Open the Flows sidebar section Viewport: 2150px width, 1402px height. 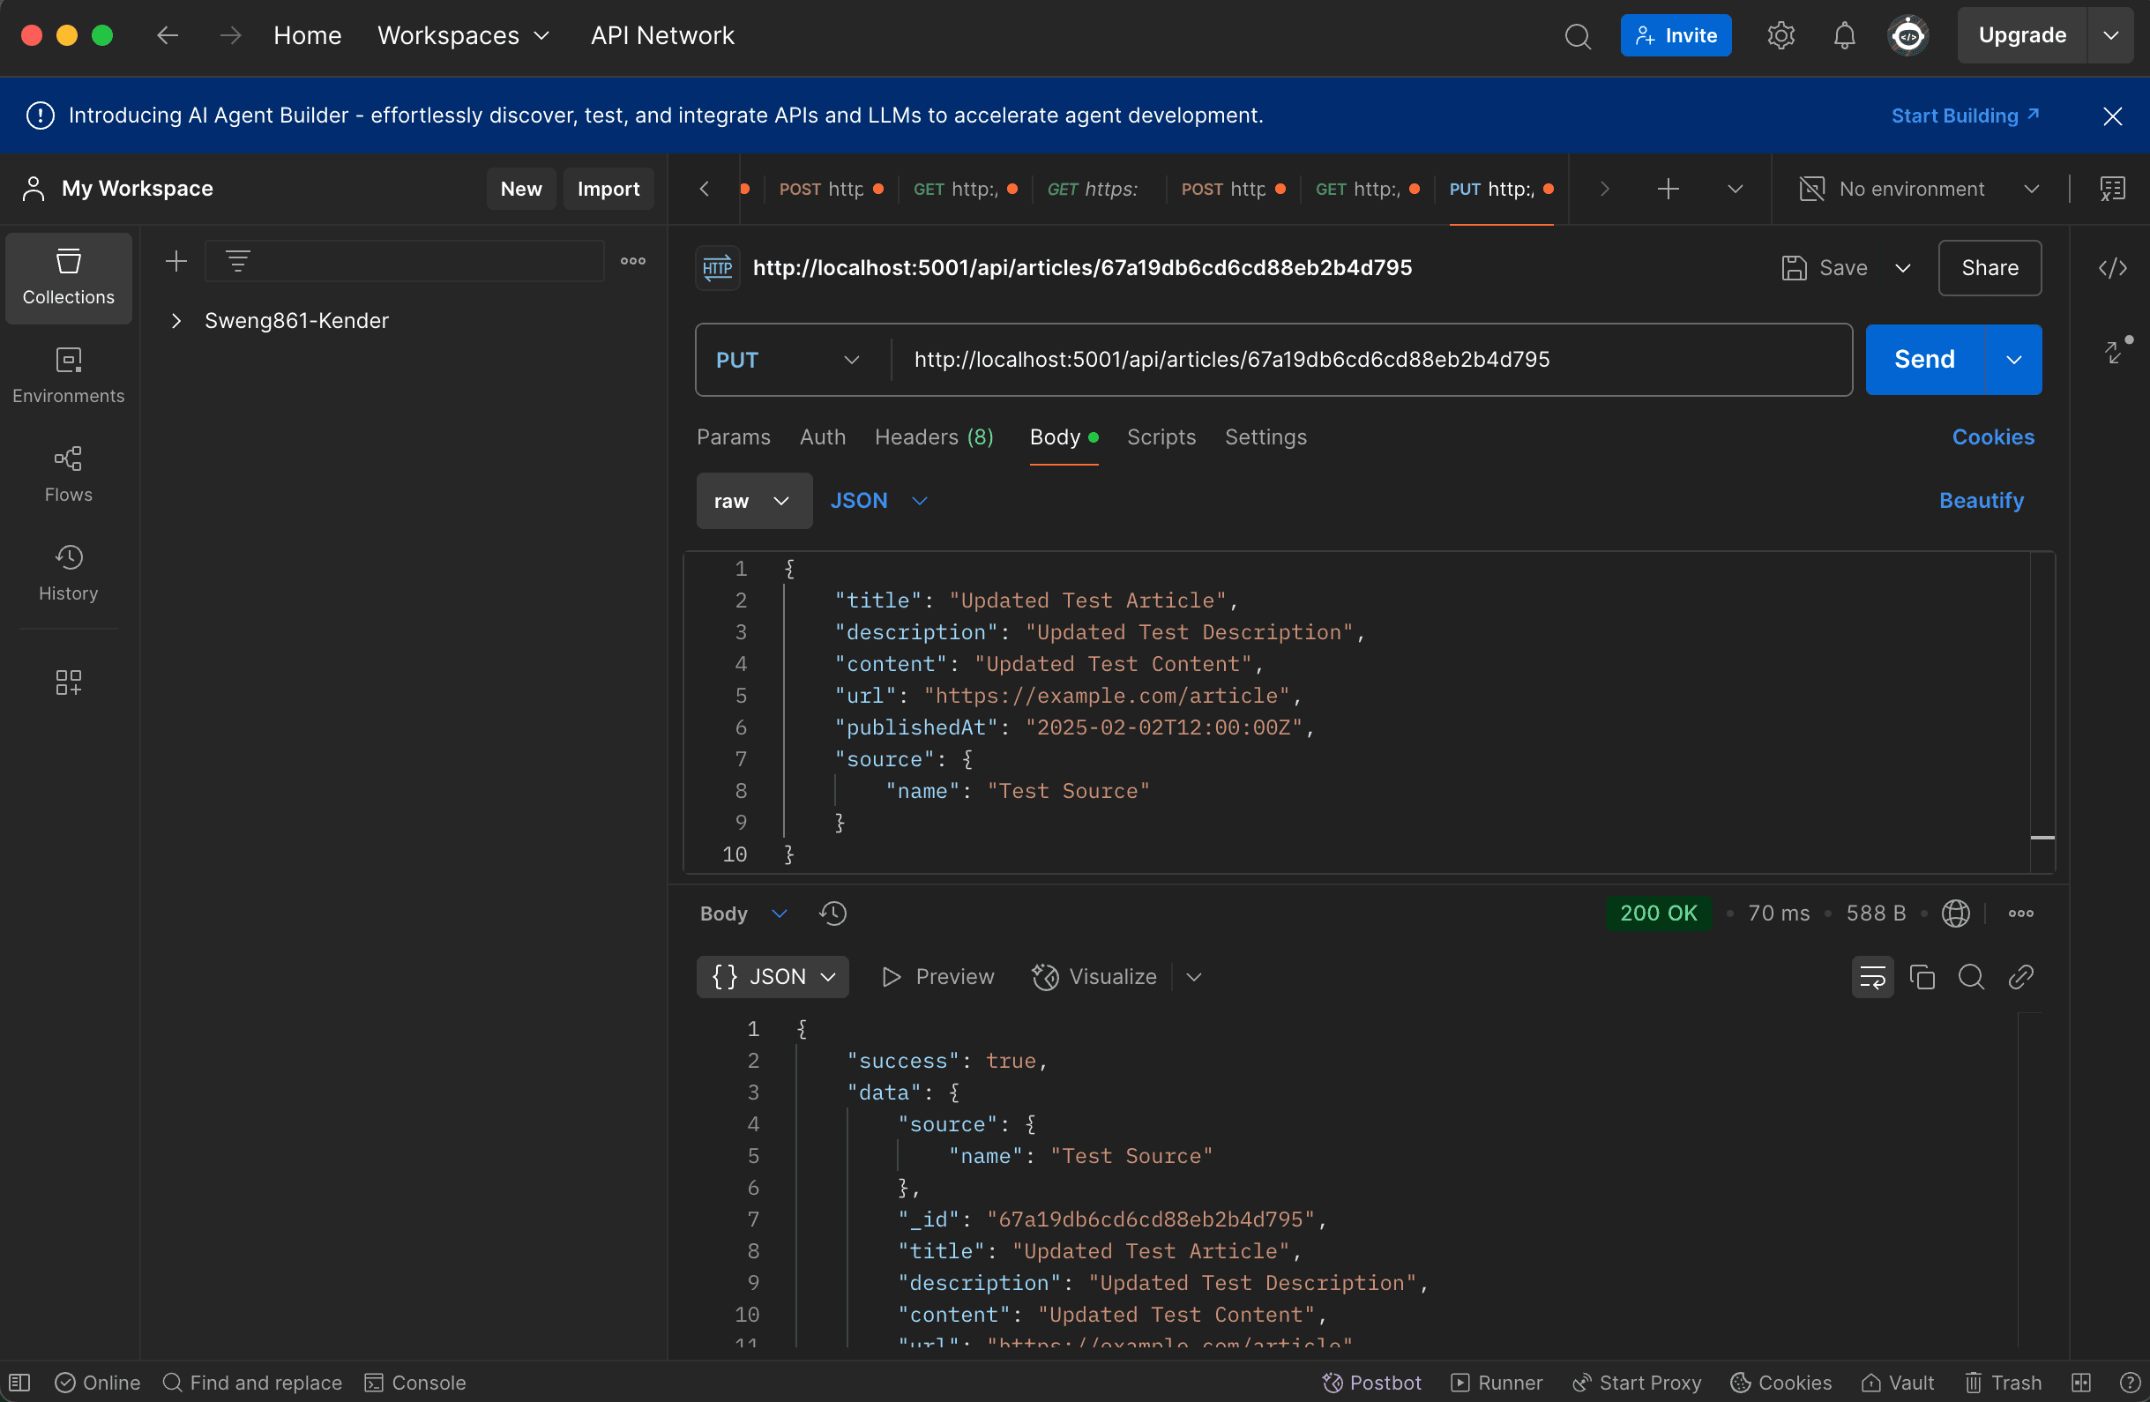69,474
